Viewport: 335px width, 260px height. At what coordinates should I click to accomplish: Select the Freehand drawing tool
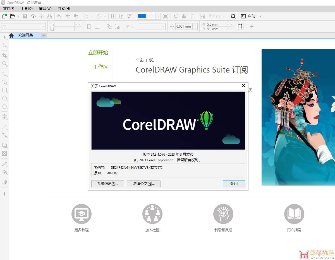[x=4, y=74]
